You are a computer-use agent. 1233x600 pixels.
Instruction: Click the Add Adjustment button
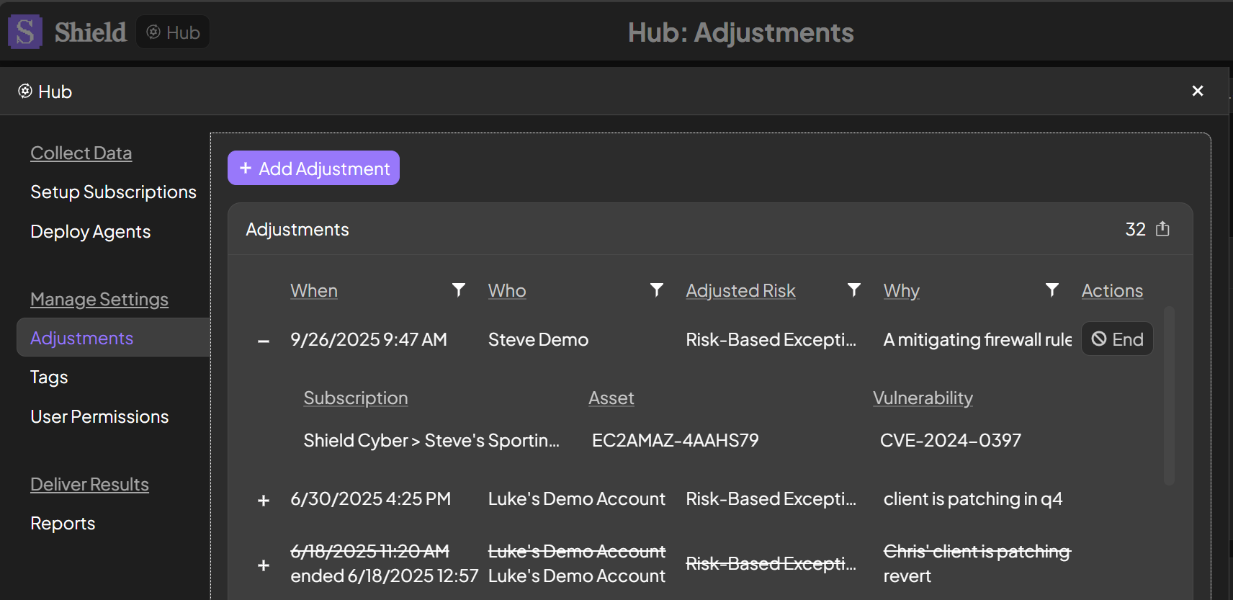[x=313, y=168]
